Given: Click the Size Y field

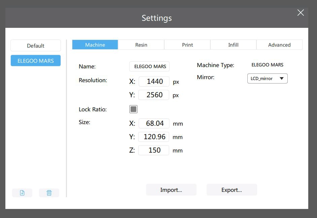Looking at the screenshot, I should tap(154, 137).
